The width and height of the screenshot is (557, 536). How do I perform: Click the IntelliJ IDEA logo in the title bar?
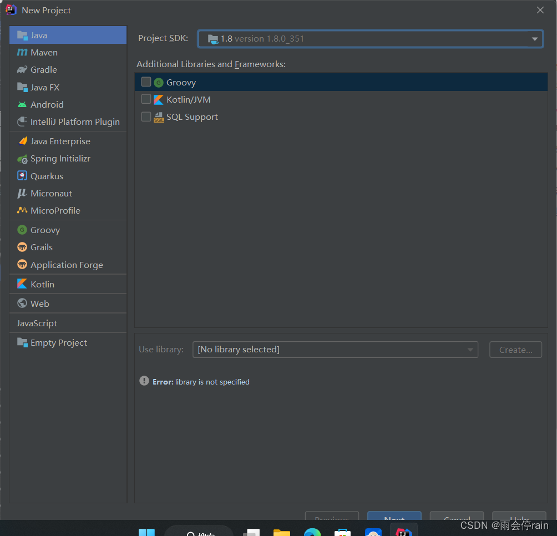point(11,10)
